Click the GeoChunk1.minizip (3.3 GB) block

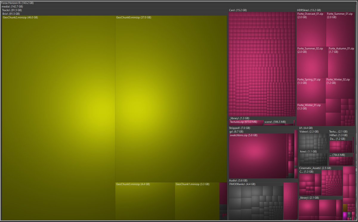[x=197, y=201]
